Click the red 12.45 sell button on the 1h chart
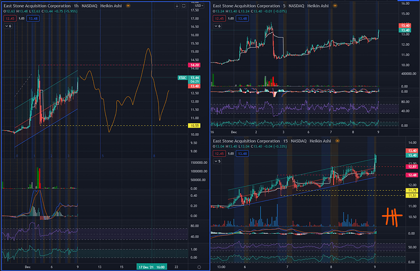The height and width of the screenshot is (271, 420). pos(10,18)
